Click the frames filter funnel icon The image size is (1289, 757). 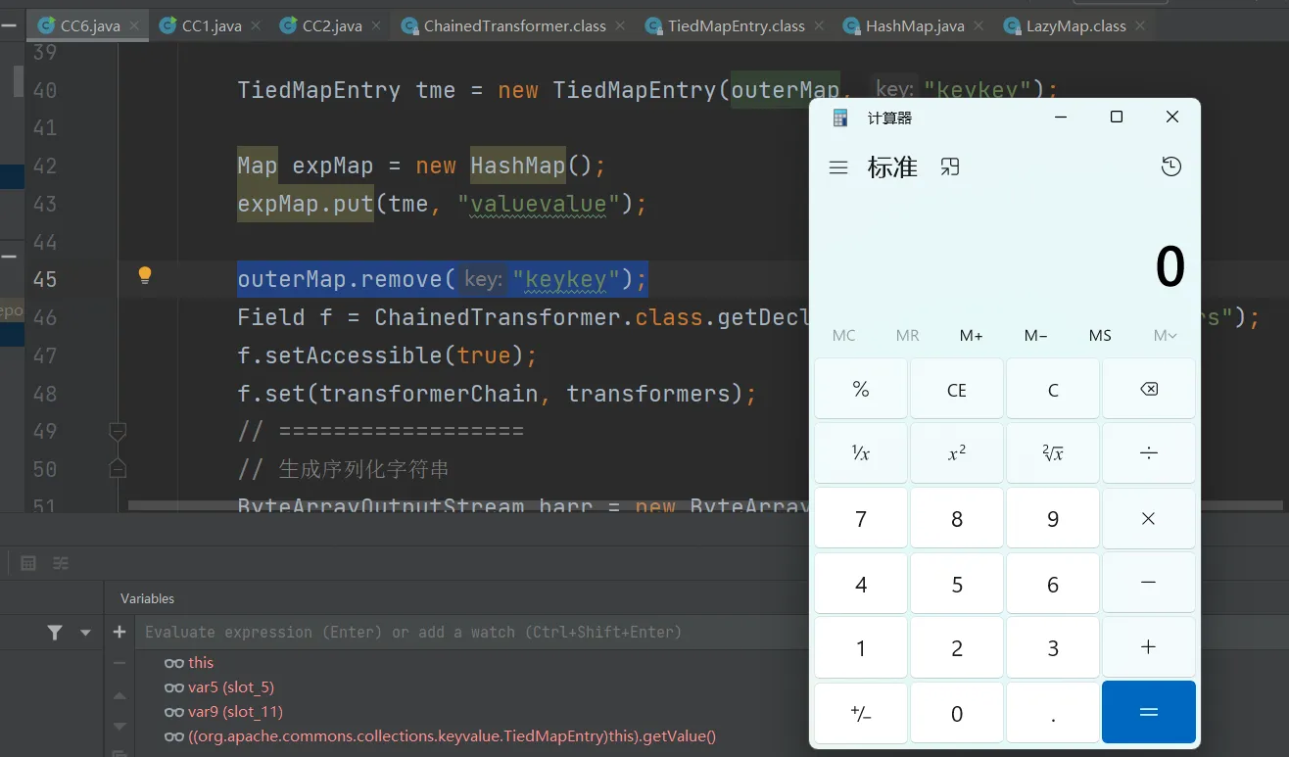(55, 633)
